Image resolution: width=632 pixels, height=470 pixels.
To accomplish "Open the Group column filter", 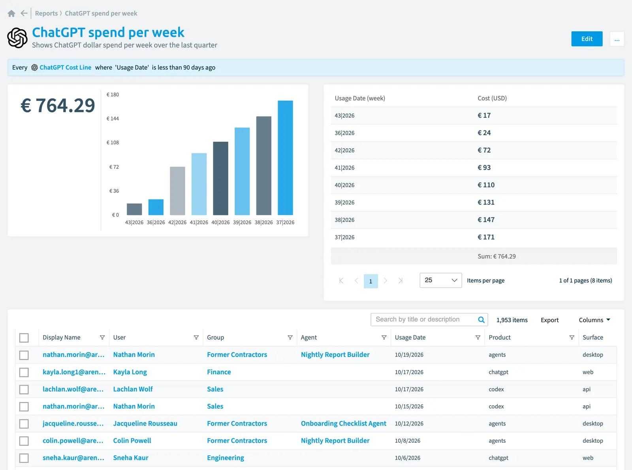I will coord(290,338).
